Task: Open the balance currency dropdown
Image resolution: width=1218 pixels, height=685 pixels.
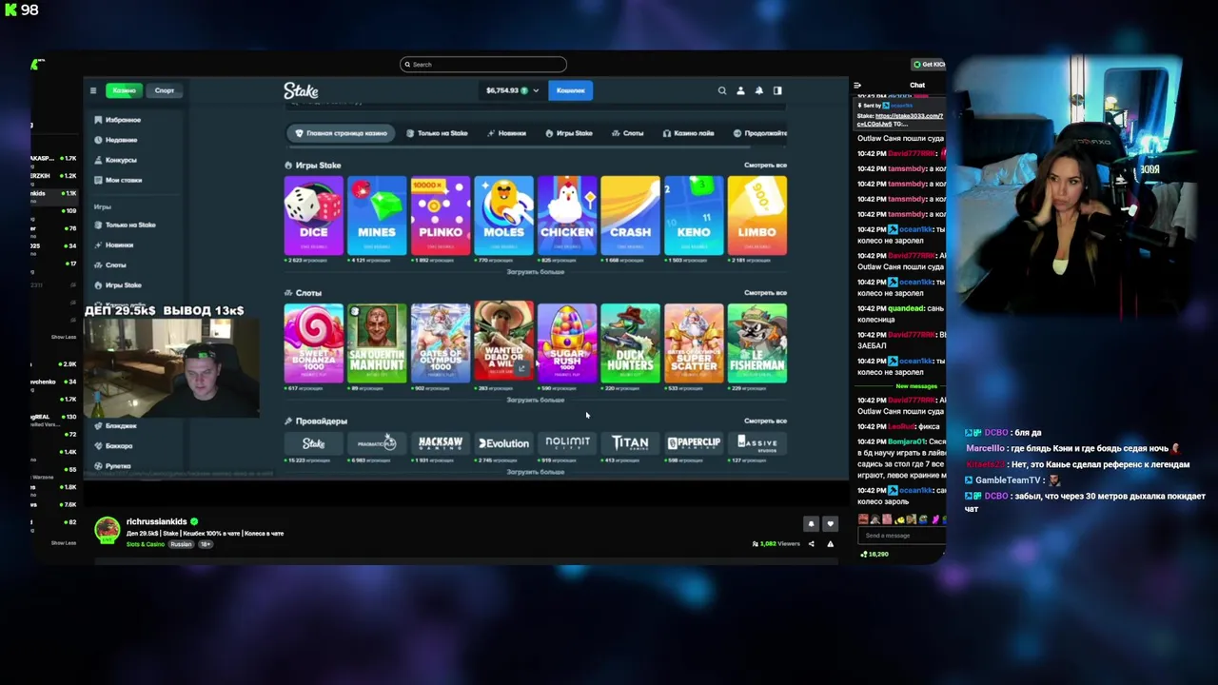Action: pos(513,90)
